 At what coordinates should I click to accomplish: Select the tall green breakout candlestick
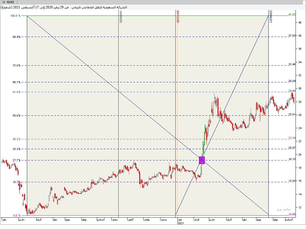pos(204,134)
